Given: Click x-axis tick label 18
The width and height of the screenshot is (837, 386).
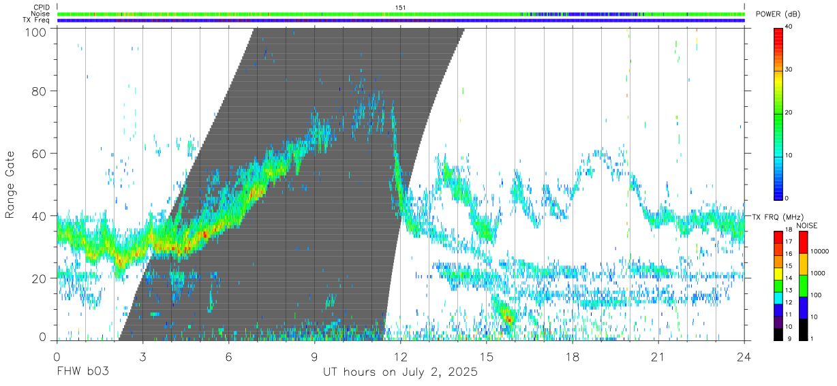Looking at the screenshot, I should pos(573,357).
